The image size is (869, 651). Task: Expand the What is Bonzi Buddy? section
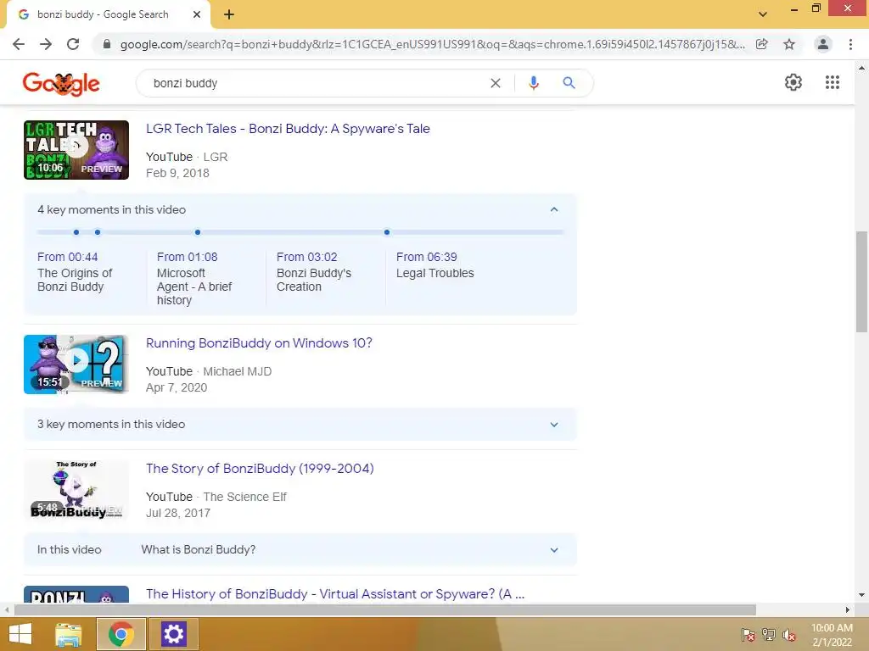(x=554, y=550)
